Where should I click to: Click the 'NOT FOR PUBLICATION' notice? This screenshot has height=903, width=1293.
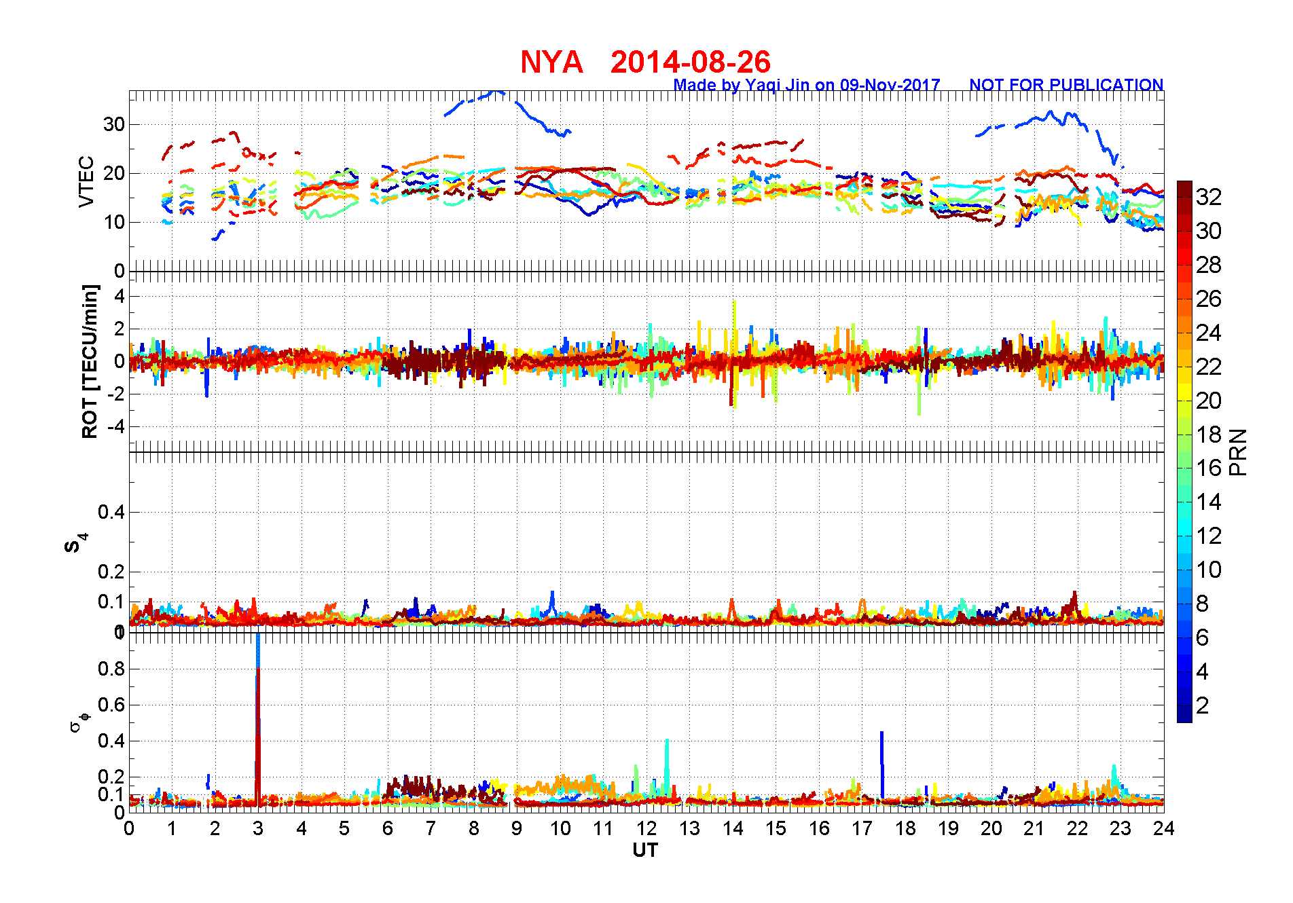pos(1066,85)
